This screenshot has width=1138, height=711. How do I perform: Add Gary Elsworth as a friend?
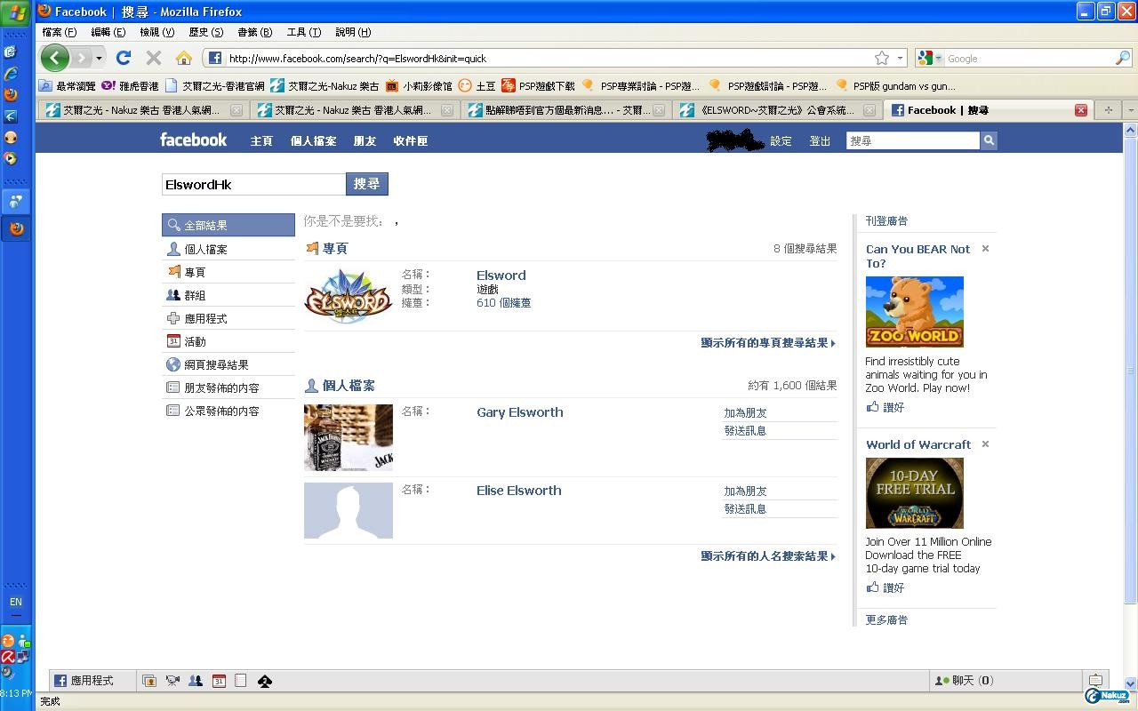pyautogui.click(x=745, y=413)
